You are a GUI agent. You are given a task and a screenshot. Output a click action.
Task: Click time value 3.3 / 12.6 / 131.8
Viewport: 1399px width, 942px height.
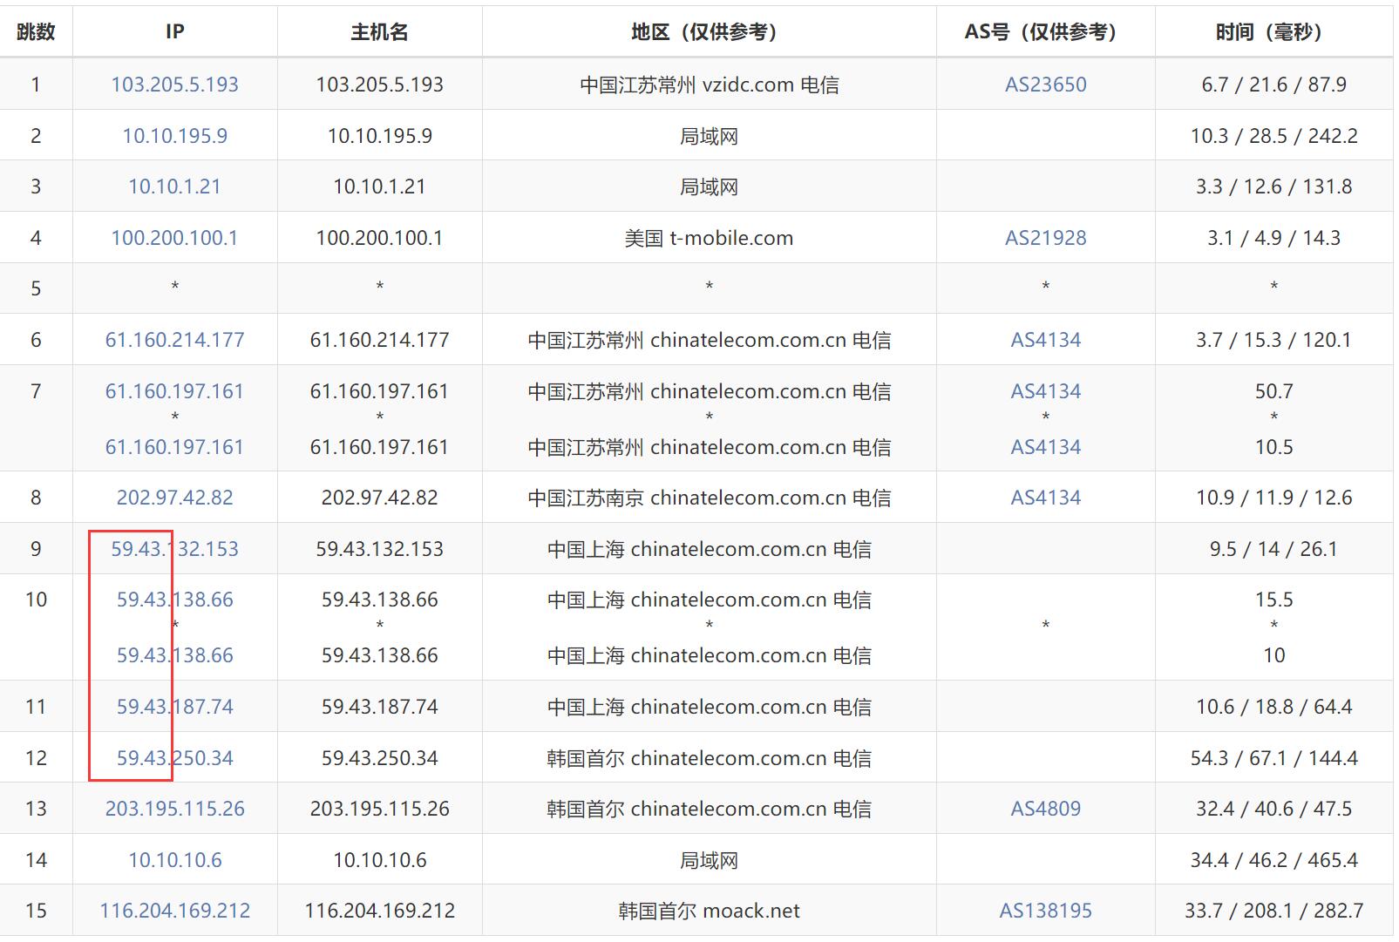1273,186
